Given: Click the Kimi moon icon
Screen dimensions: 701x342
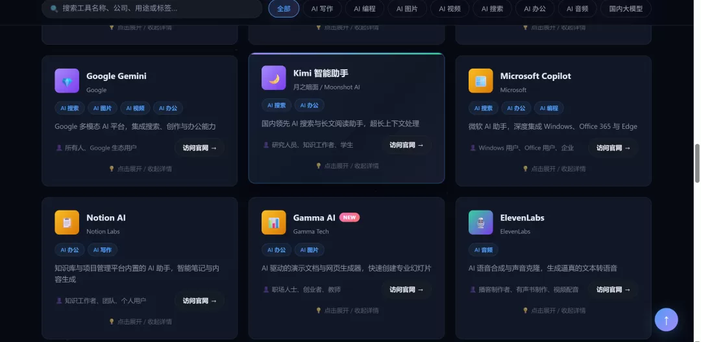Looking at the screenshot, I should [x=274, y=78].
